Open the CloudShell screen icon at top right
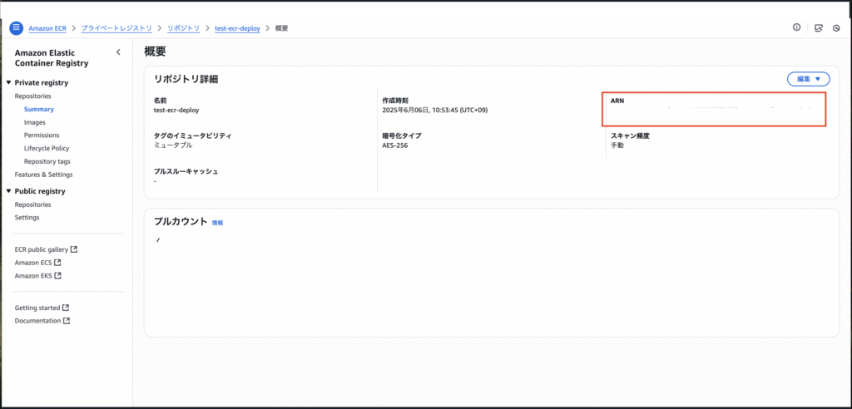The width and height of the screenshot is (852, 409). point(819,27)
